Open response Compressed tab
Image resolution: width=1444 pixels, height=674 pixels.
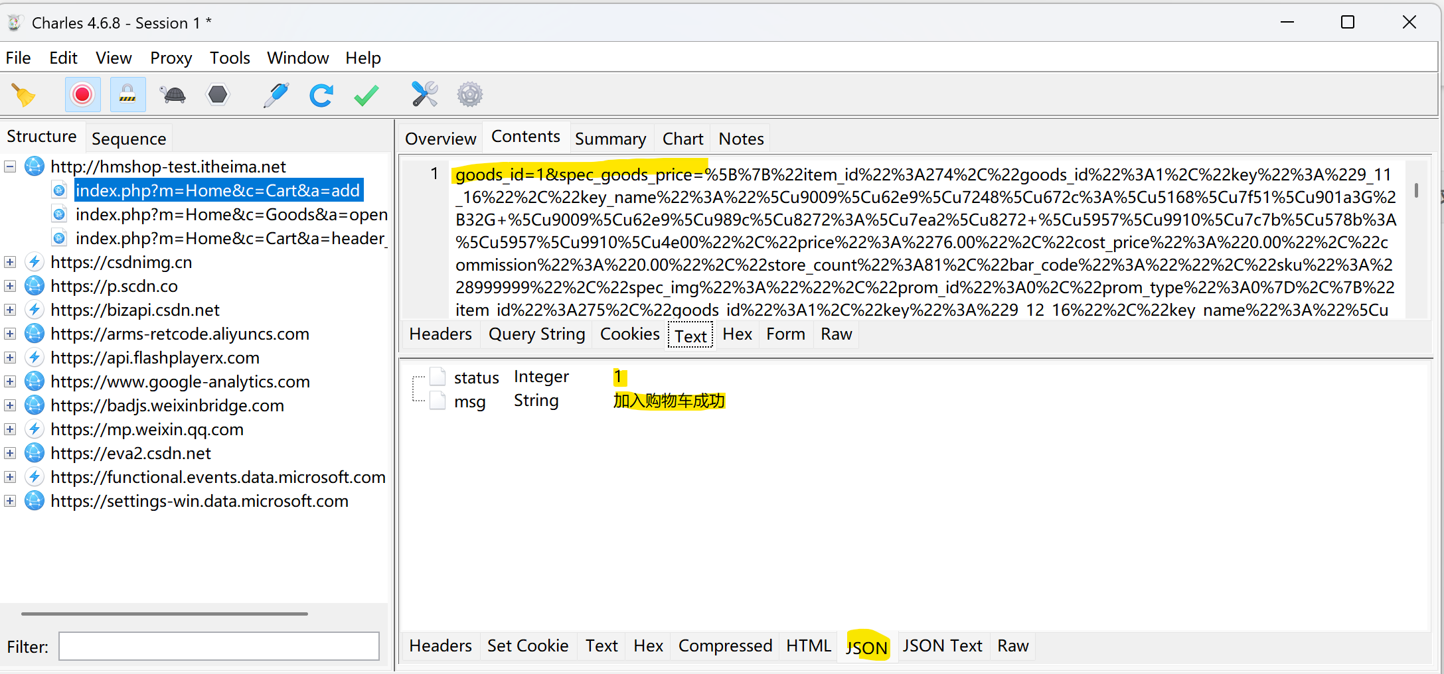pos(725,646)
